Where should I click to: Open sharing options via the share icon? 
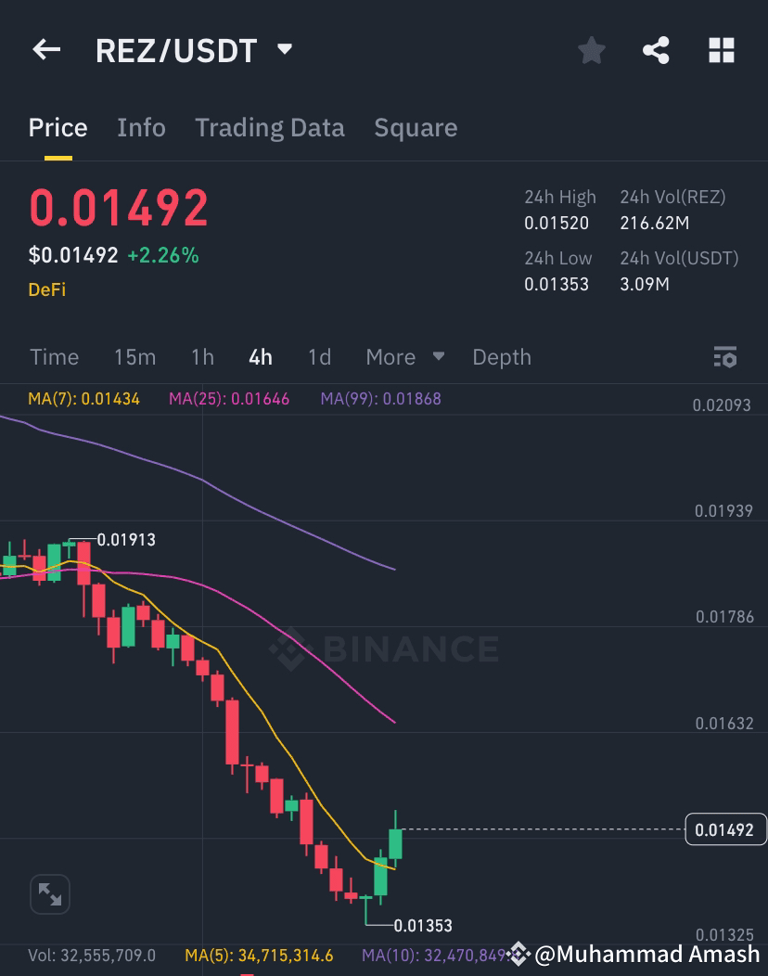tap(657, 51)
